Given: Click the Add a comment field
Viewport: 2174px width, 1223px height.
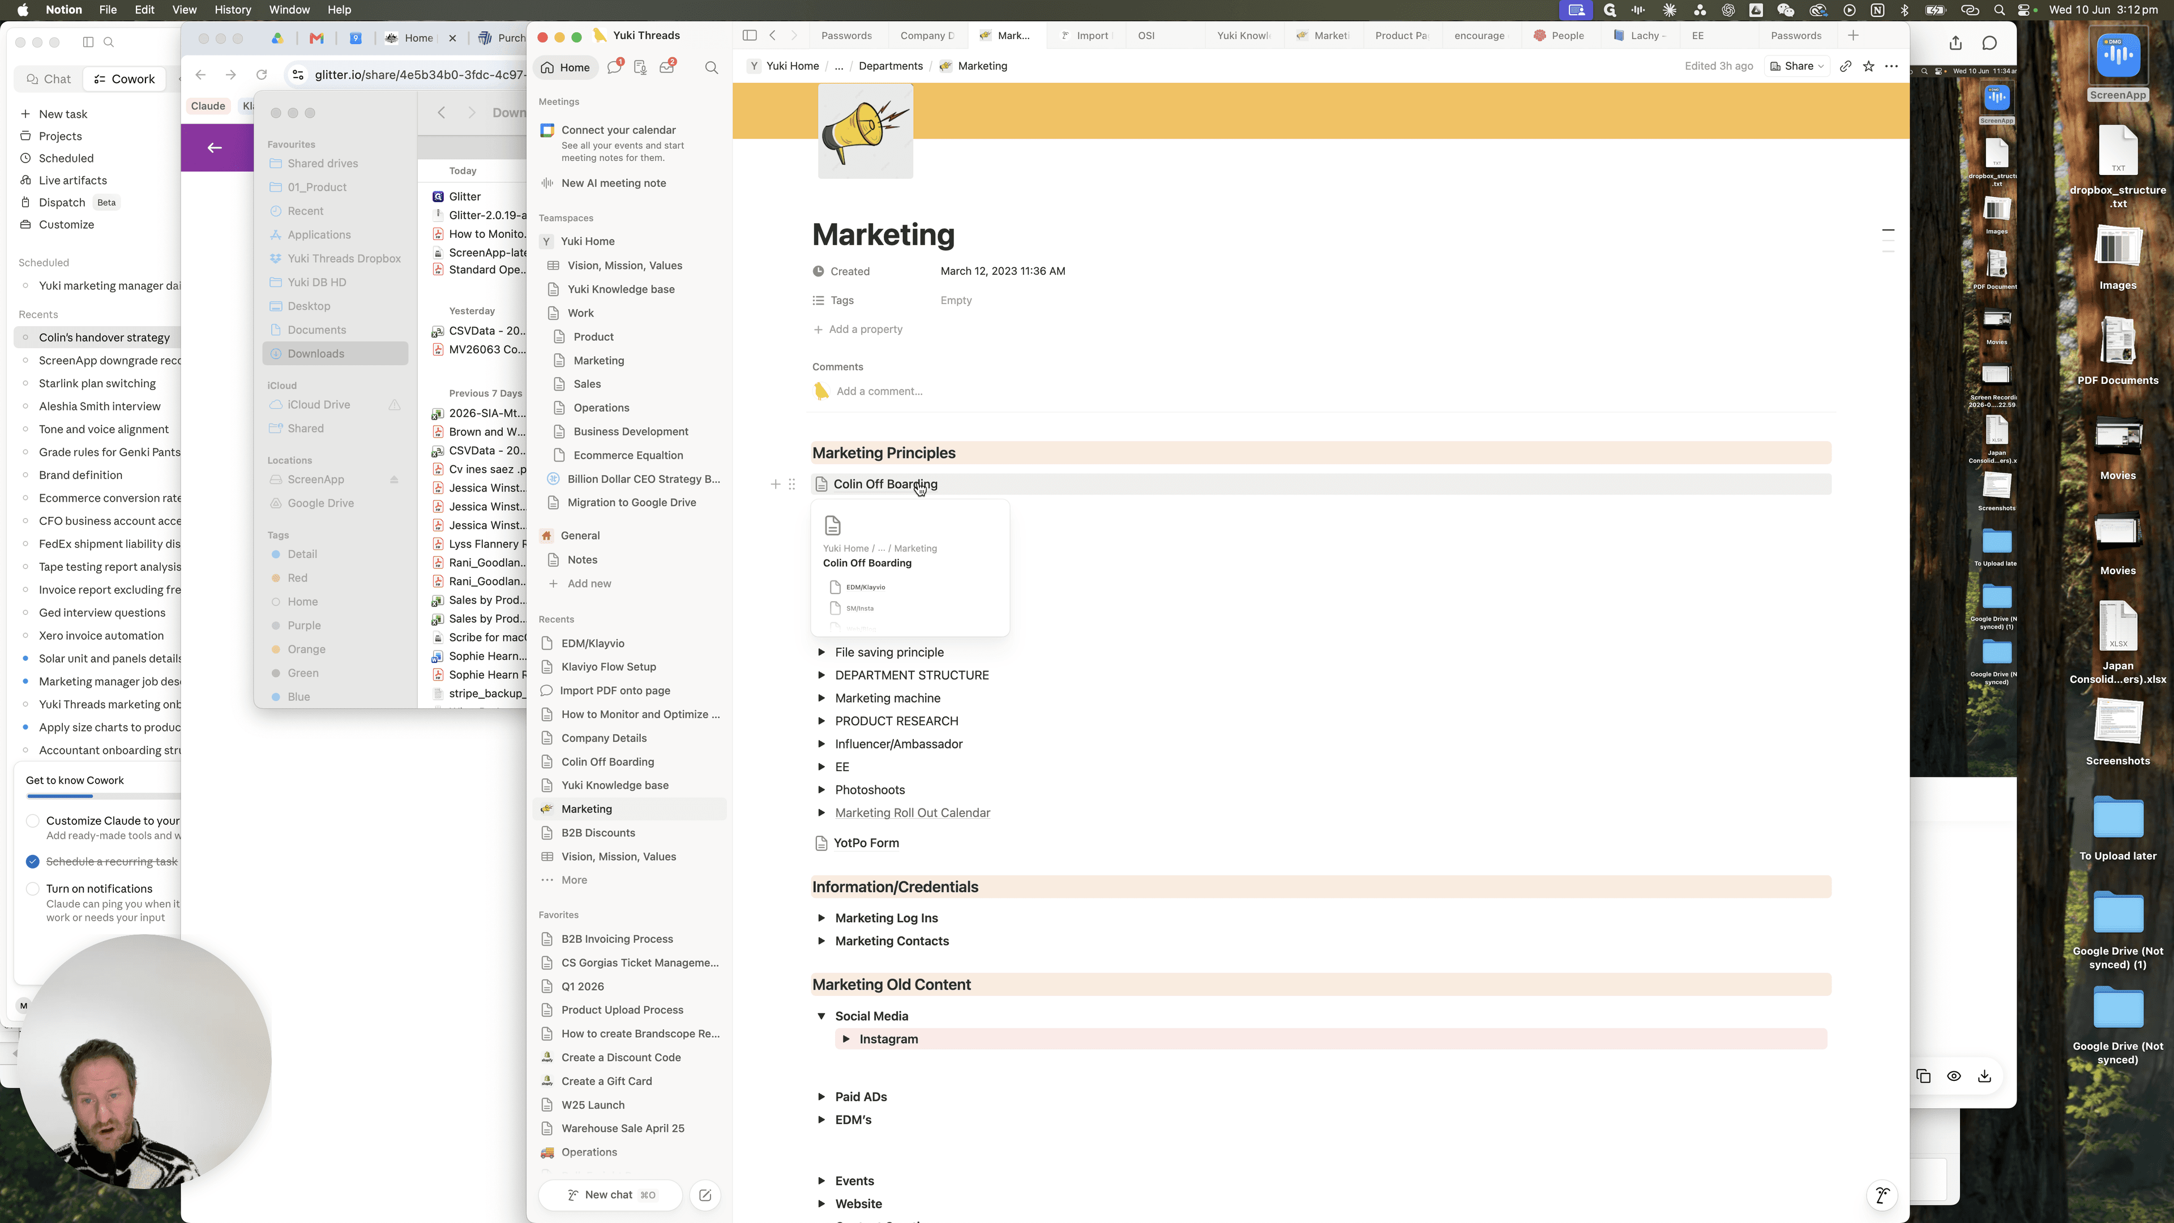Looking at the screenshot, I should 879,392.
